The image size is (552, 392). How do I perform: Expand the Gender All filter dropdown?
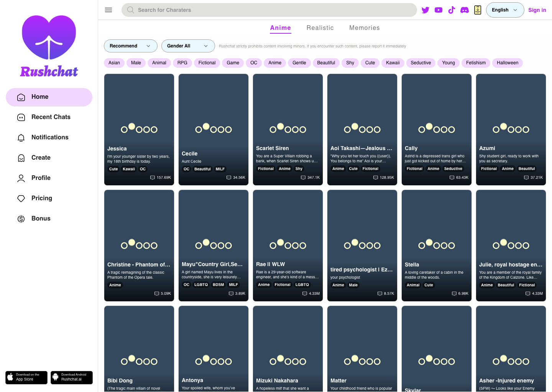188,46
